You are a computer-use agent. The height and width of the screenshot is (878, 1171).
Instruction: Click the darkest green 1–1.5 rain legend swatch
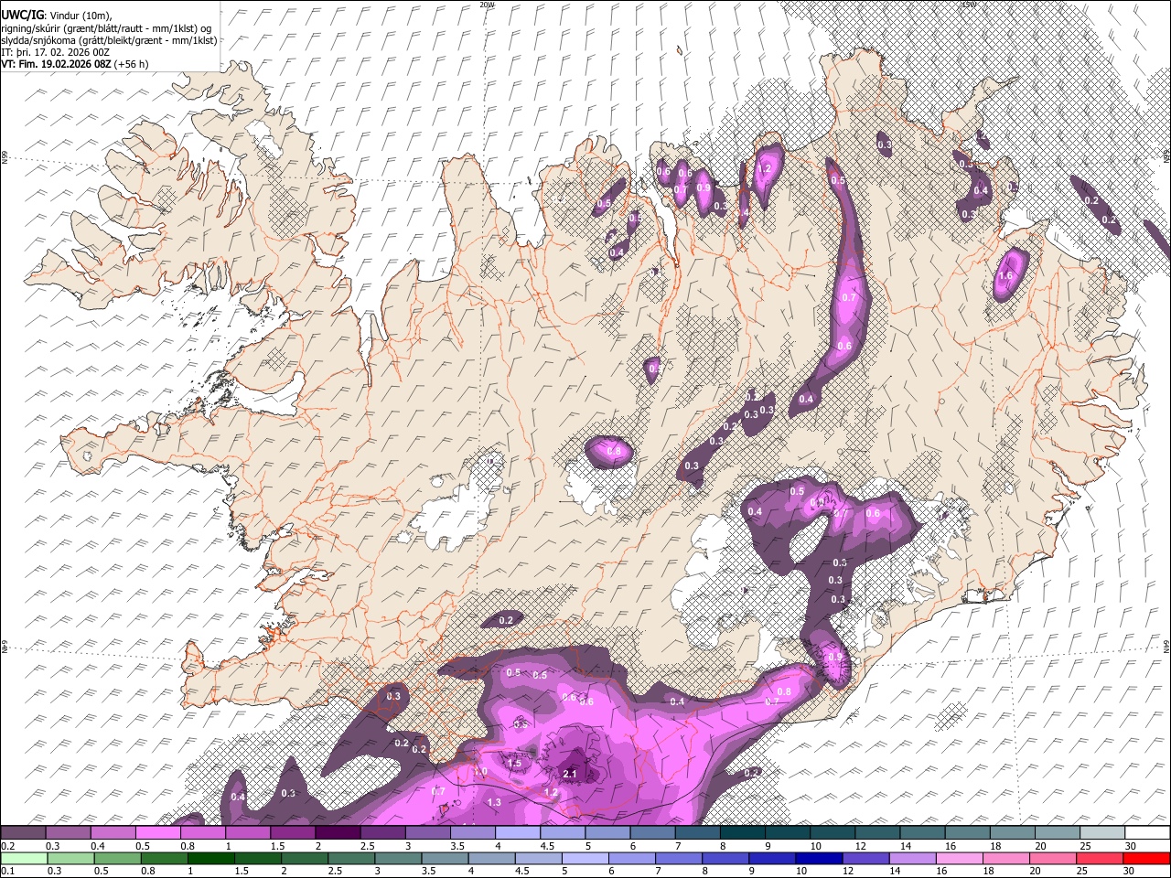pos(211,858)
